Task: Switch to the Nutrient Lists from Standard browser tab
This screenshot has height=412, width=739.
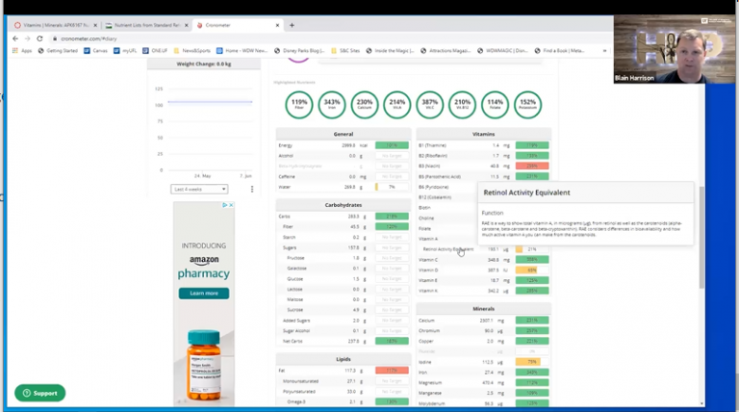Action: click(x=146, y=25)
